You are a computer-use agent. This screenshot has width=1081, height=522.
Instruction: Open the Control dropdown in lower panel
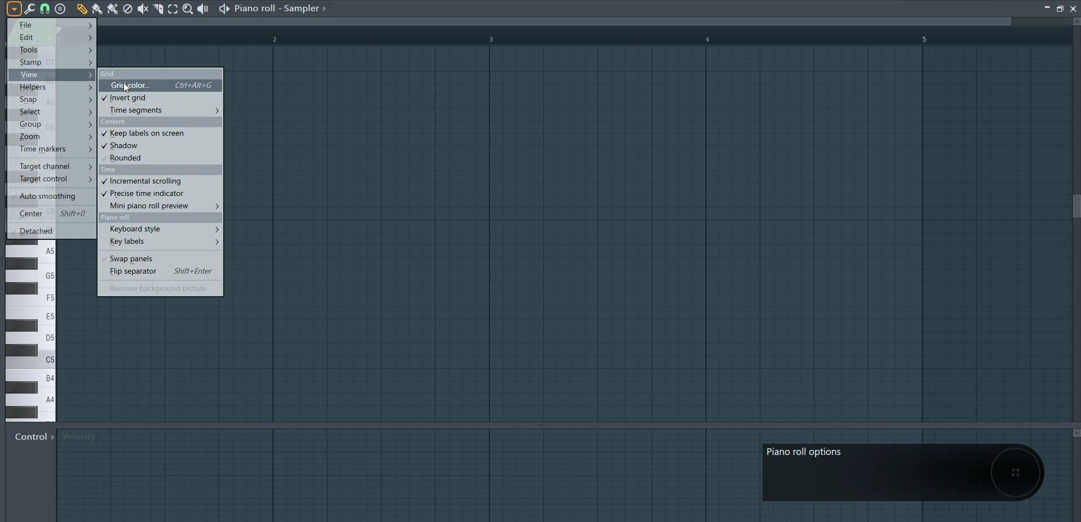point(34,437)
